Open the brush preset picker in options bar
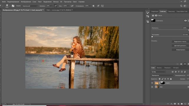189x106 pixels. click(7, 6)
